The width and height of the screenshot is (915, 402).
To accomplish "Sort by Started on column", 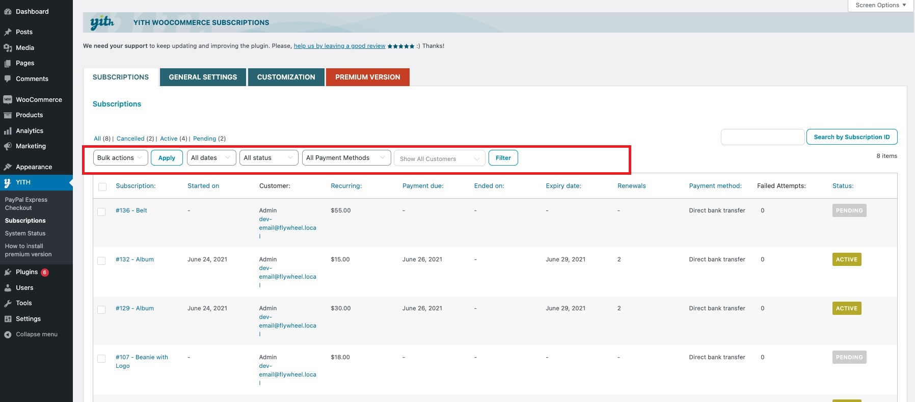I will click(203, 186).
